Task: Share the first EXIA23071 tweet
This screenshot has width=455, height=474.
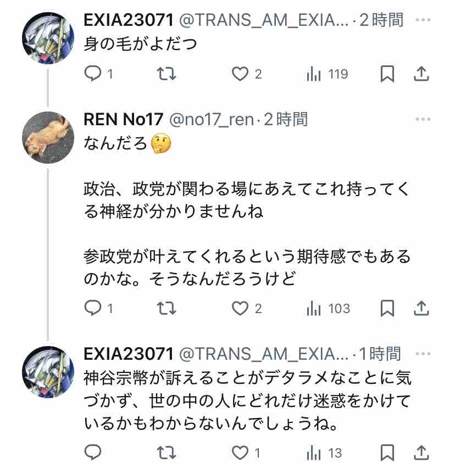Action: click(x=421, y=74)
